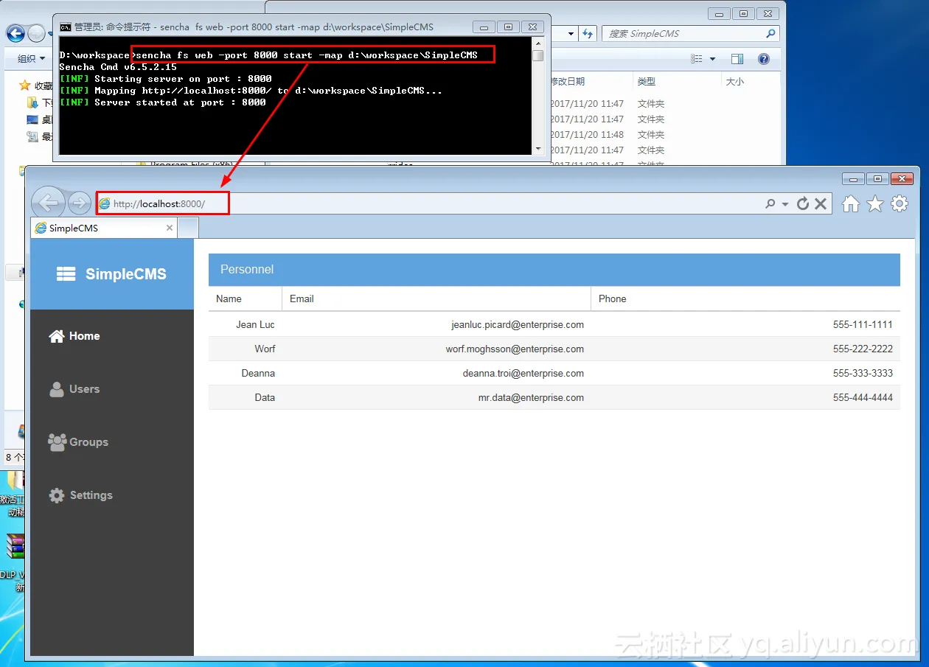This screenshot has height=667, width=929.
Task: Click the SimpleCMS logo text
Action: tap(126, 274)
